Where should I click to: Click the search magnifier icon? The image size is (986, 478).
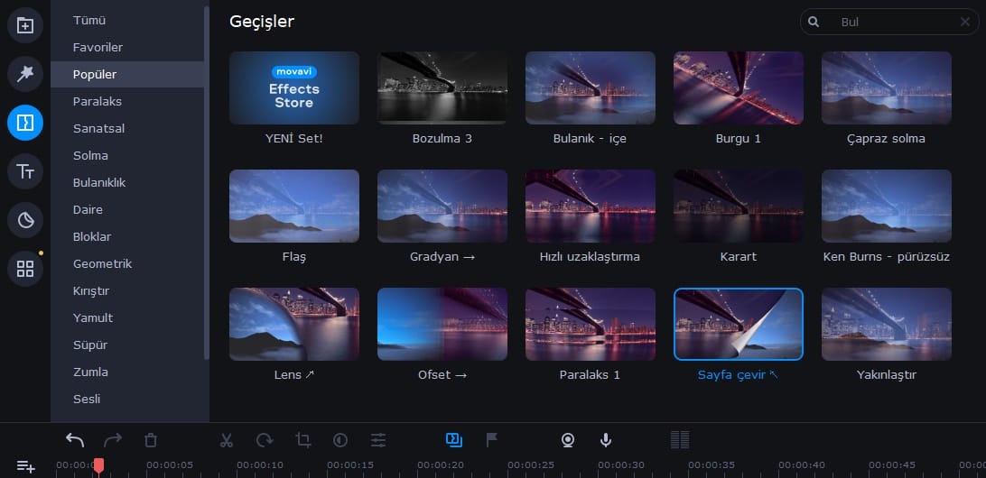tap(813, 22)
